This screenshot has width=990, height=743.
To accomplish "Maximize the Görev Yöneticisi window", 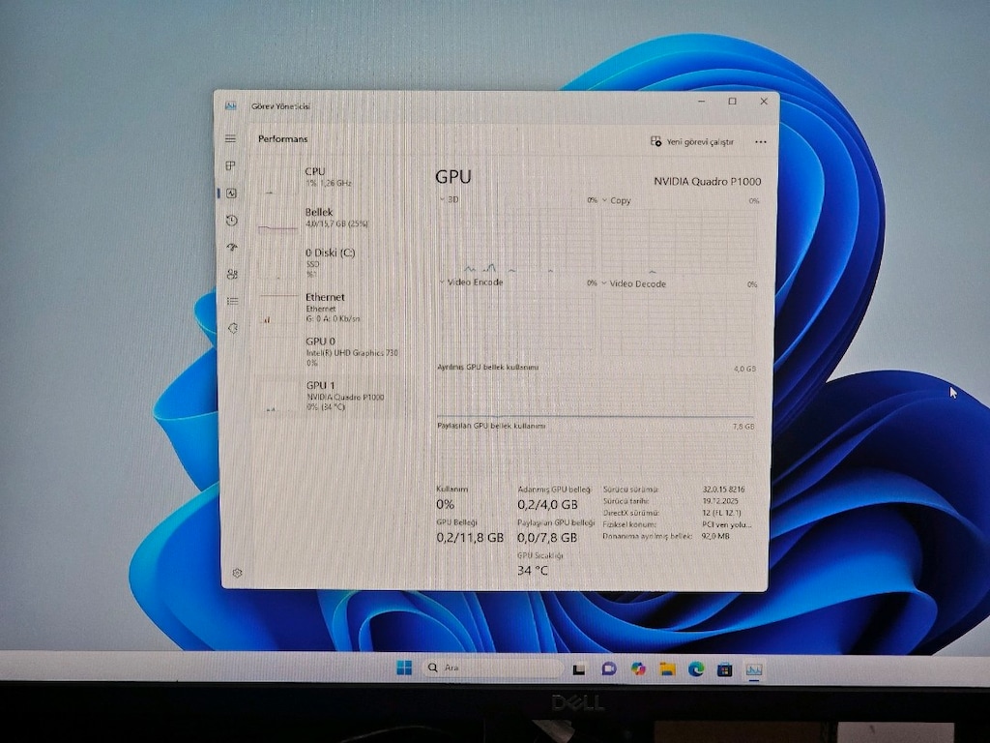I will [x=733, y=101].
